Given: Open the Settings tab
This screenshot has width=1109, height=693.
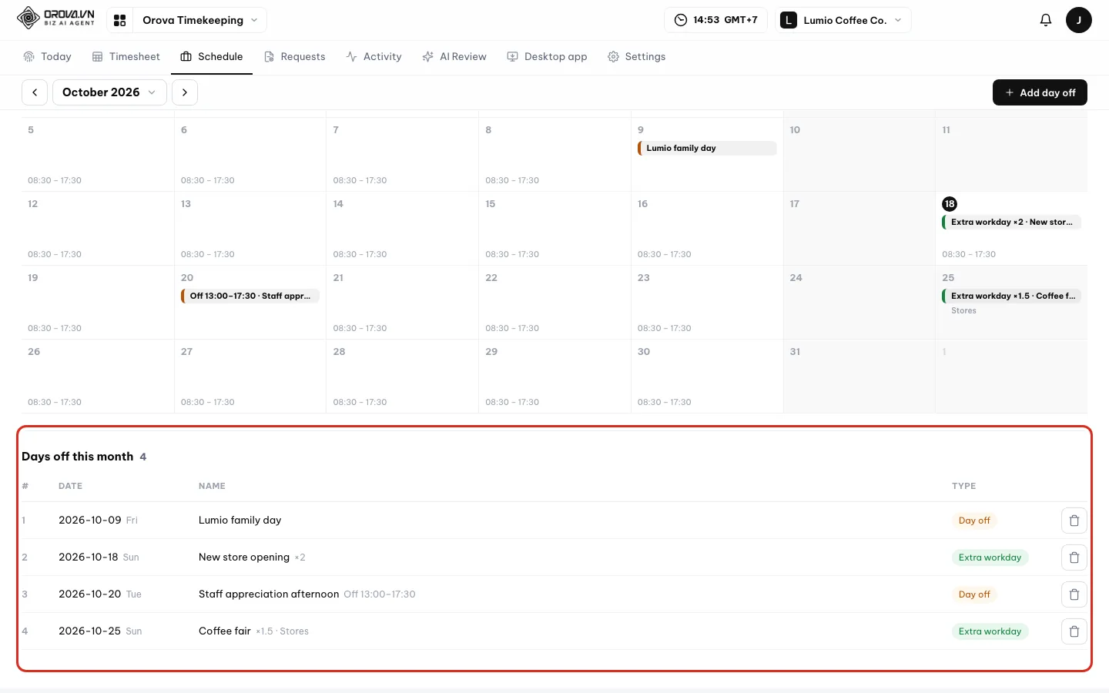Looking at the screenshot, I should tap(636, 56).
